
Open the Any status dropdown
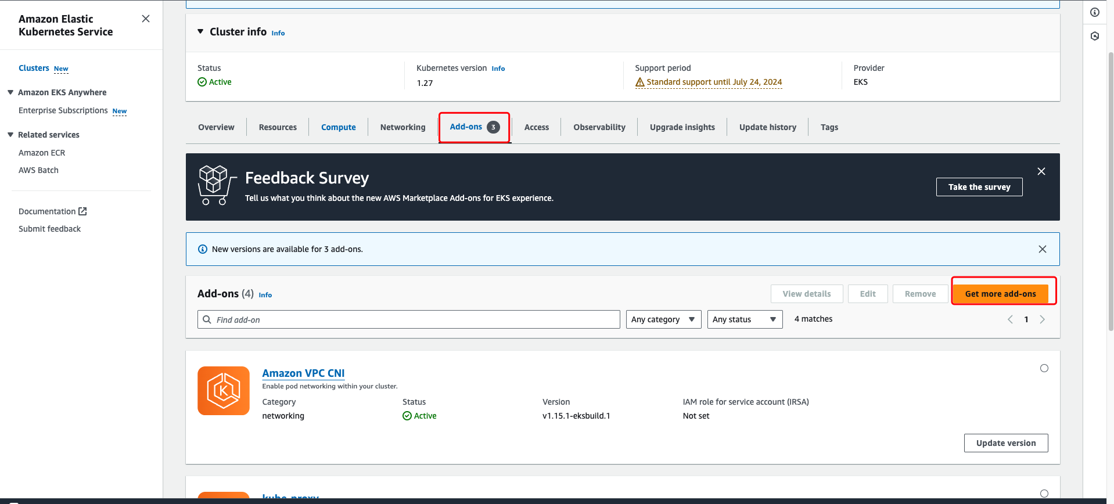pos(744,319)
